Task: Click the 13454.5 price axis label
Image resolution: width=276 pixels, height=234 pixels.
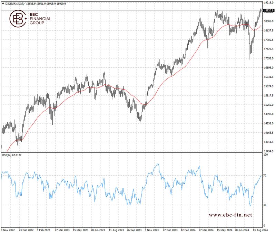Action: tap(268, 151)
